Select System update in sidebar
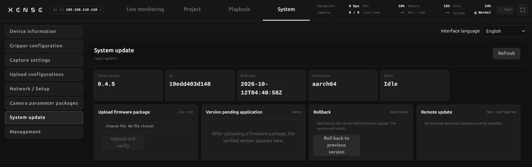The width and height of the screenshot is (532, 167). [44, 117]
